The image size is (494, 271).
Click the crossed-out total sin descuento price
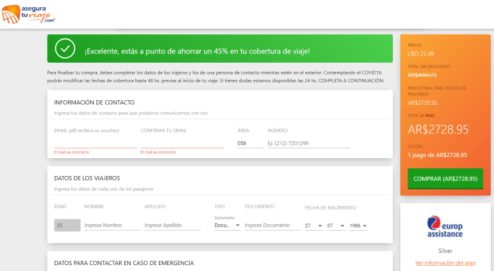coord(422,75)
